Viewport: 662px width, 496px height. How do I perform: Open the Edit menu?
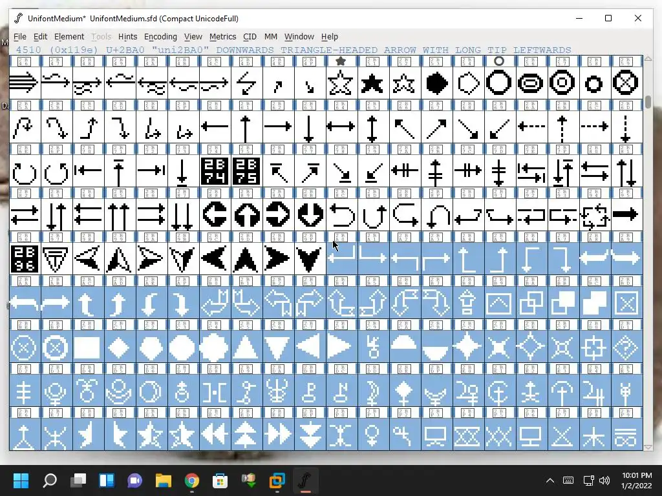pyautogui.click(x=40, y=37)
